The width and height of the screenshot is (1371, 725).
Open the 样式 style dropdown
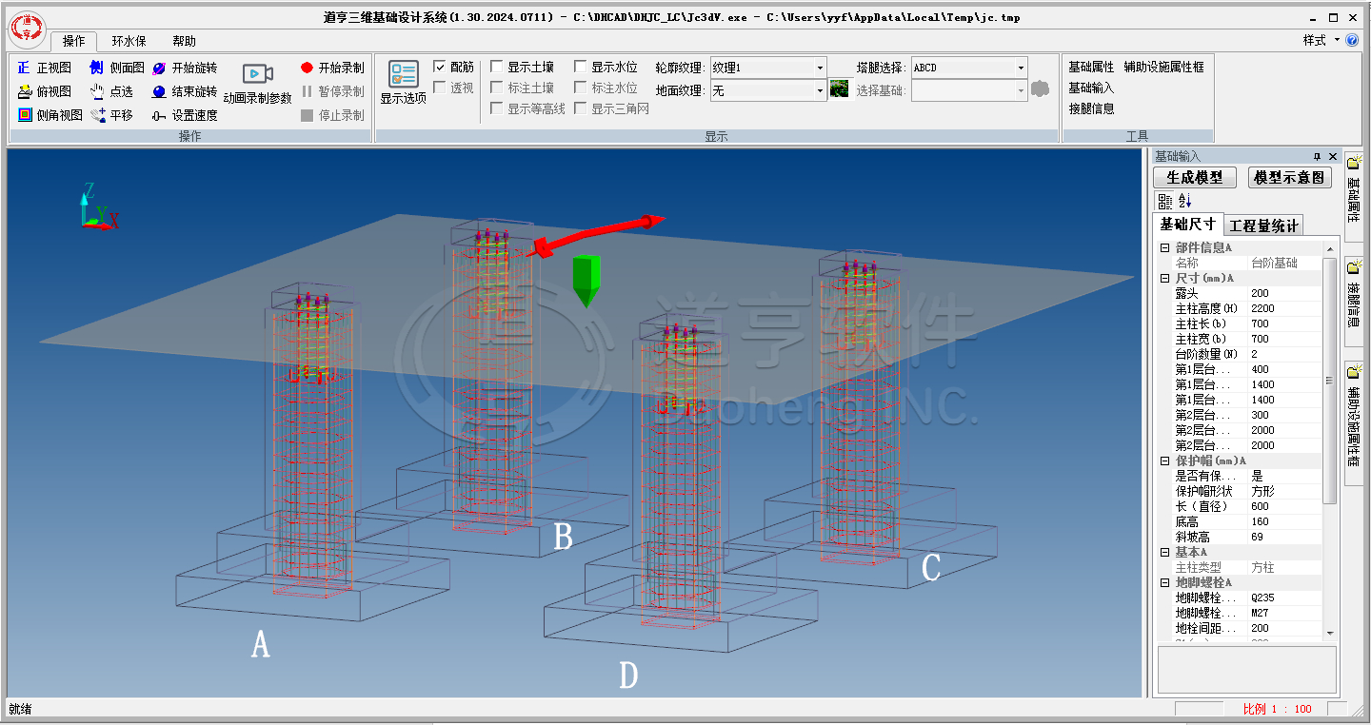pyautogui.click(x=1321, y=40)
